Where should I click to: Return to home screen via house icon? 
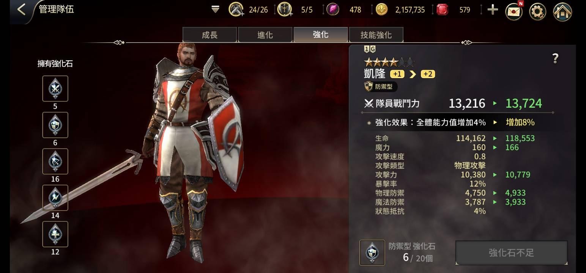tap(562, 11)
